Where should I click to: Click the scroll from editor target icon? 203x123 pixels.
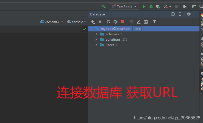coord(173,14)
